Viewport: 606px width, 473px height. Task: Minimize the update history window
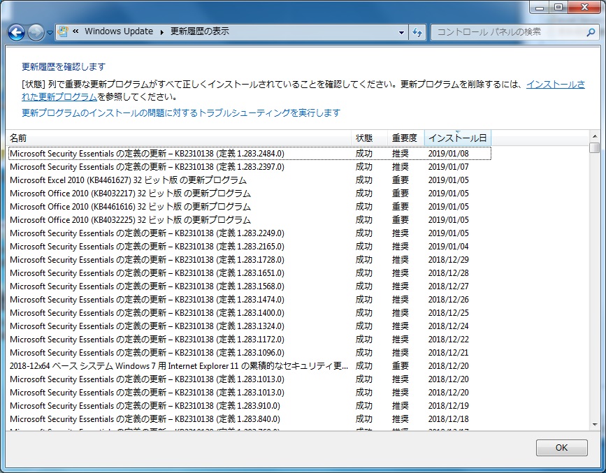tap(540, 8)
